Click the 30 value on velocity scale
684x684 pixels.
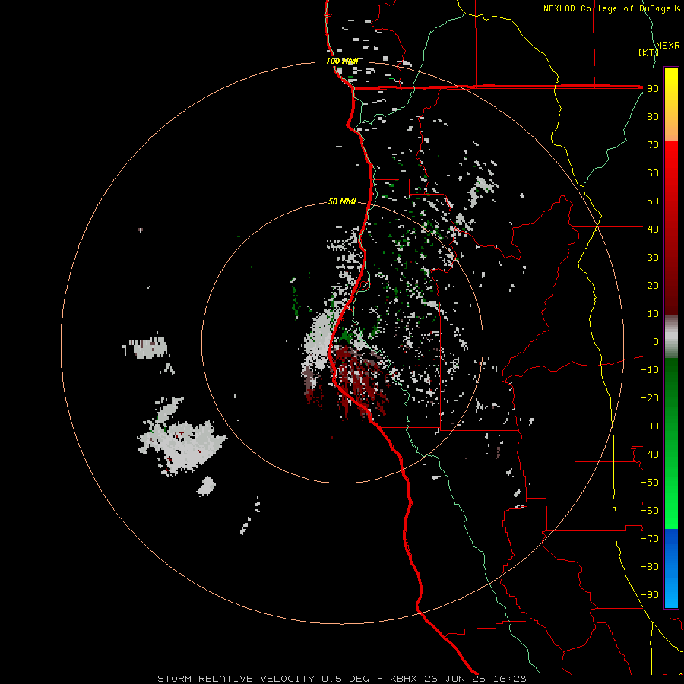coord(653,258)
